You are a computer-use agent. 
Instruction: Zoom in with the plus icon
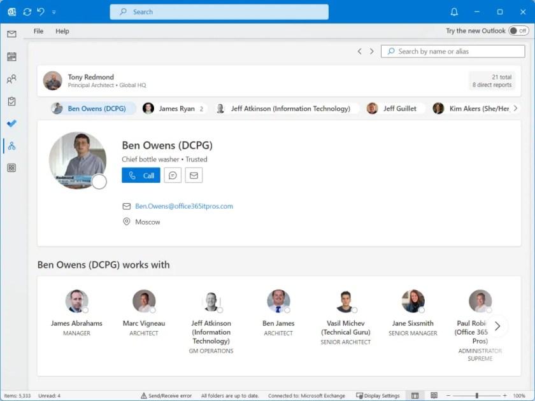coord(504,395)
